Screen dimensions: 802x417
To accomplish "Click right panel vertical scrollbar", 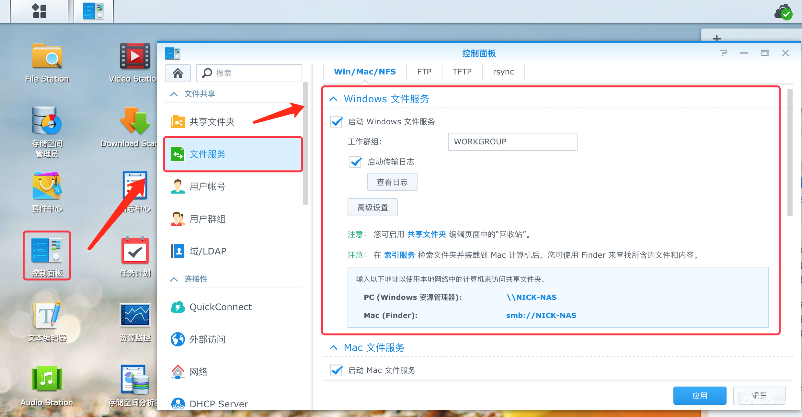I will tap(790, 152).
